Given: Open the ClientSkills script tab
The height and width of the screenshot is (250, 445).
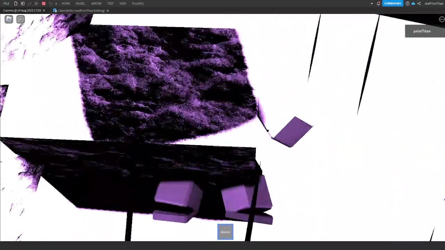Looking at the screenshot, I should click(x=80, y=10).
